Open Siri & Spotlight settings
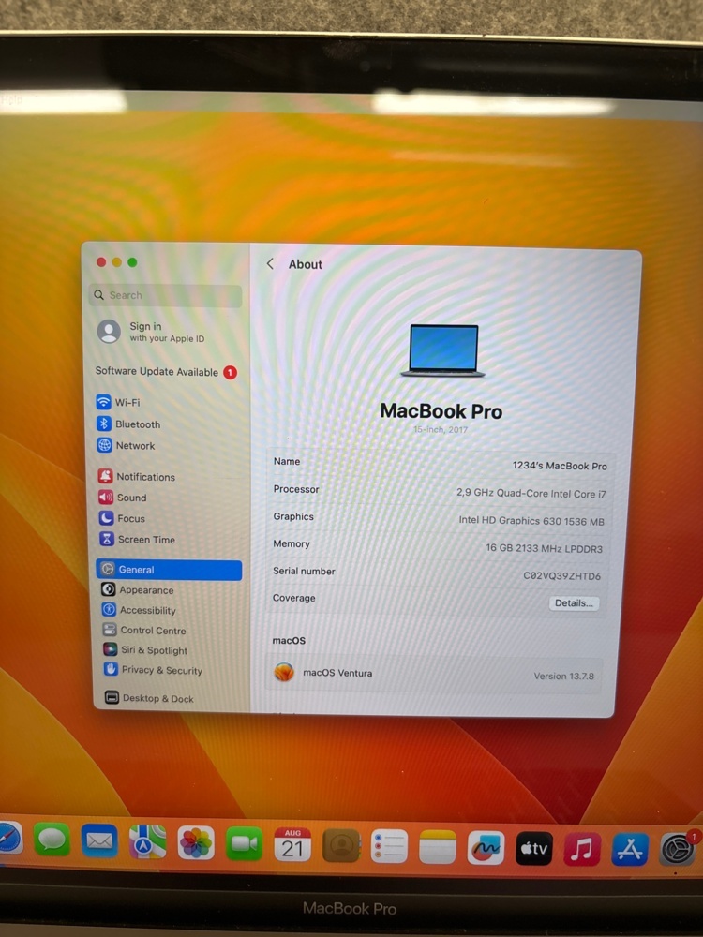Image resolution: width=703 pixels, height=937 pixels. pyautogui.click(x=145, y=650)
